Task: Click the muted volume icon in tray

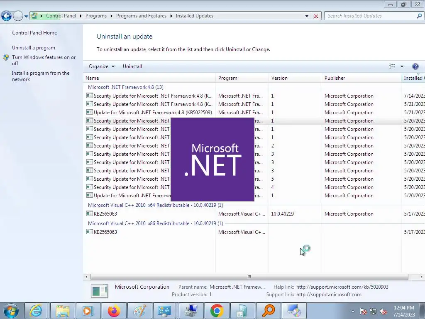Action: click(383, 312)
